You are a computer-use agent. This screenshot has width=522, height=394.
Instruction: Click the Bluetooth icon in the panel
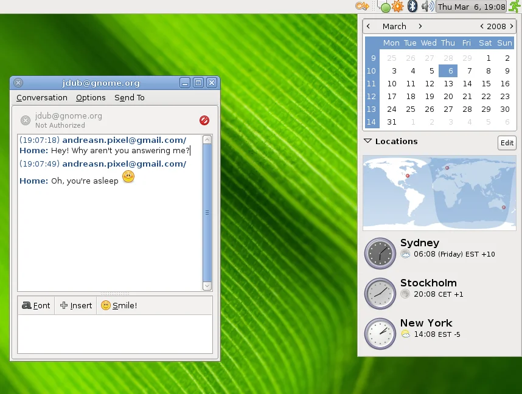412,7
